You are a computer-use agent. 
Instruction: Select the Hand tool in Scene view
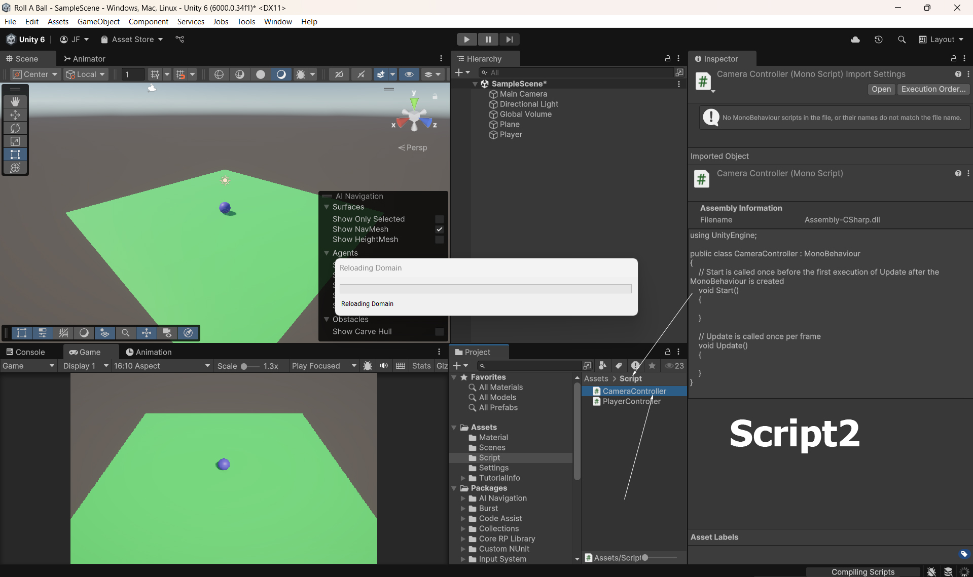[15, 102]
